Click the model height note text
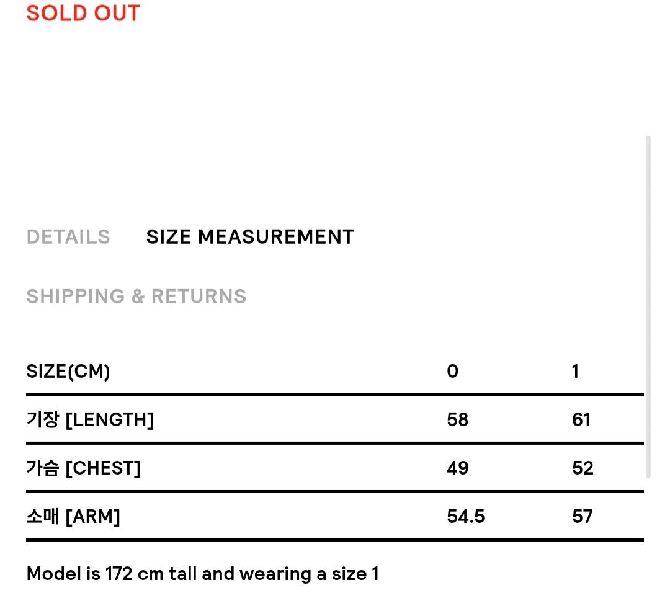This screenshot has width=670, height=598. 202,574
